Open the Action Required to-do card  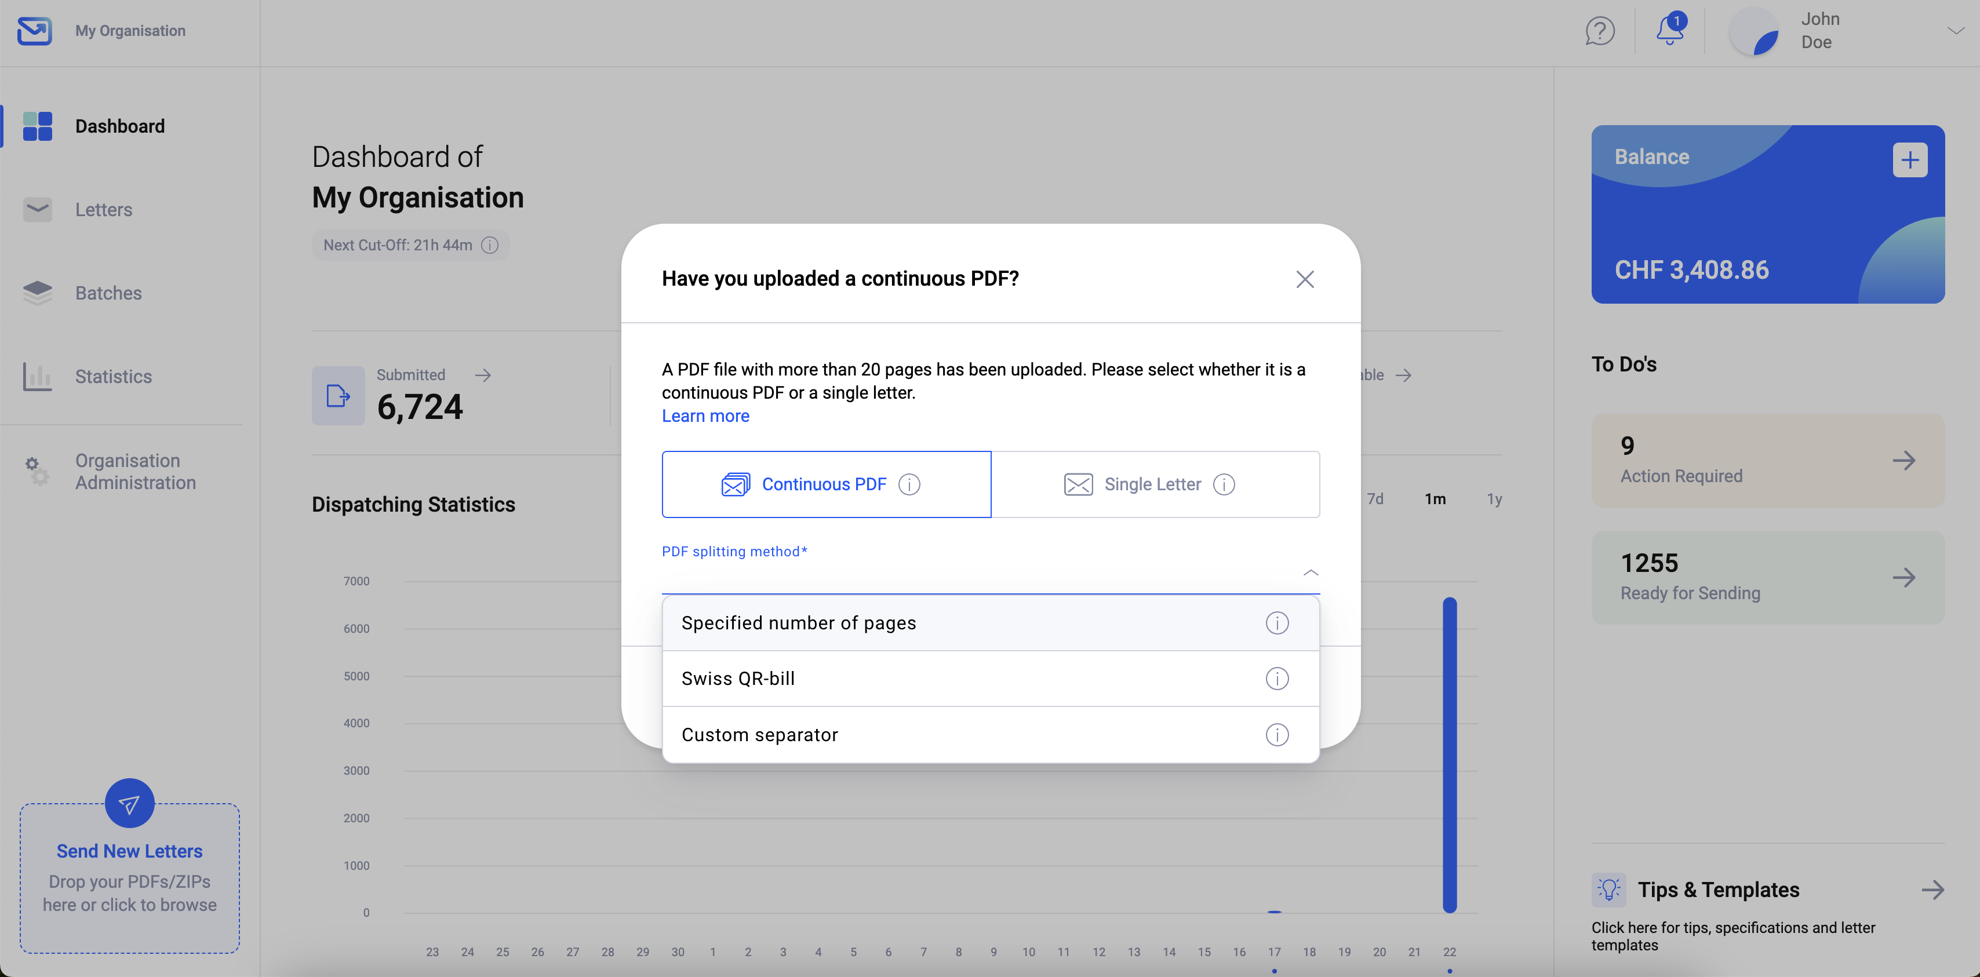(x=1767, y=461)
